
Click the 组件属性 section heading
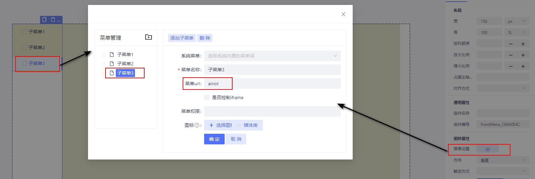pyautogui.click(x=462, y=139)
